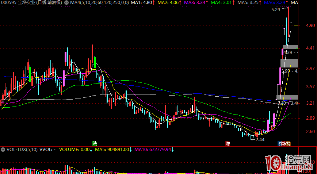Click the 3.21 price axis label
Image resolution: width=317 pixels, height=174 pixels.
point(310,103)
